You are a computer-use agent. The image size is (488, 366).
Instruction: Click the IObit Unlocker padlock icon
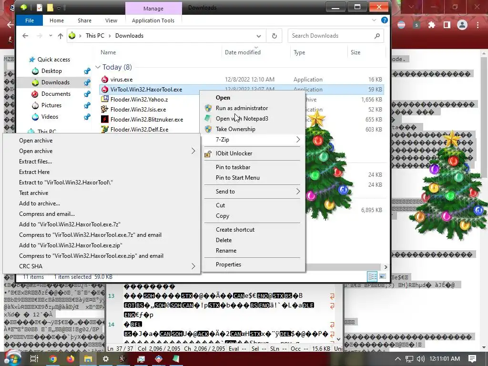[208, 153]
